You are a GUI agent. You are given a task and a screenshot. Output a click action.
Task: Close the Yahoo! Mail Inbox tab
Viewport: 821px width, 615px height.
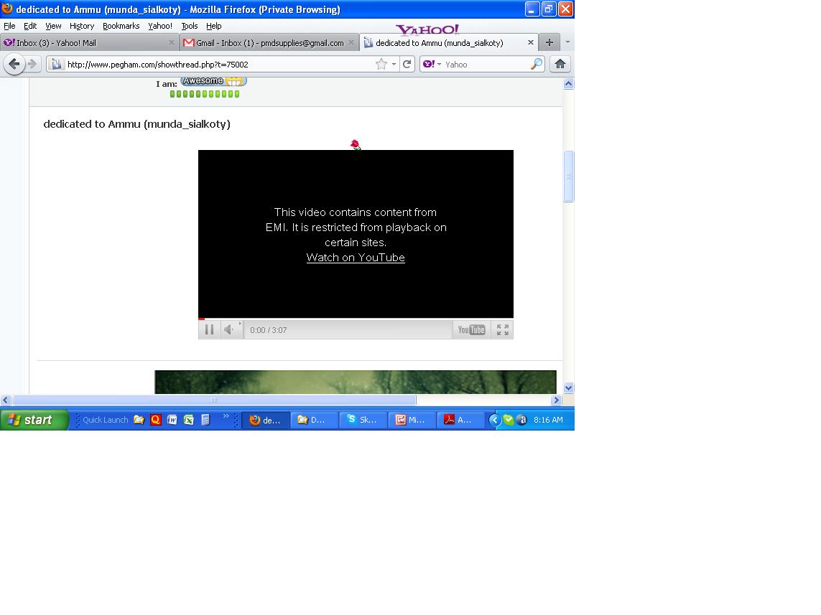click(x=171, y=43)
